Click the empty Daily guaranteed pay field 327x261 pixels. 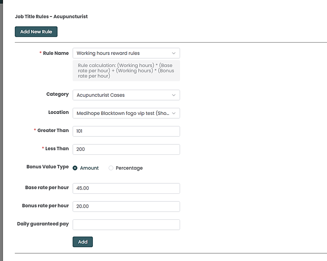tap(126, 224)
